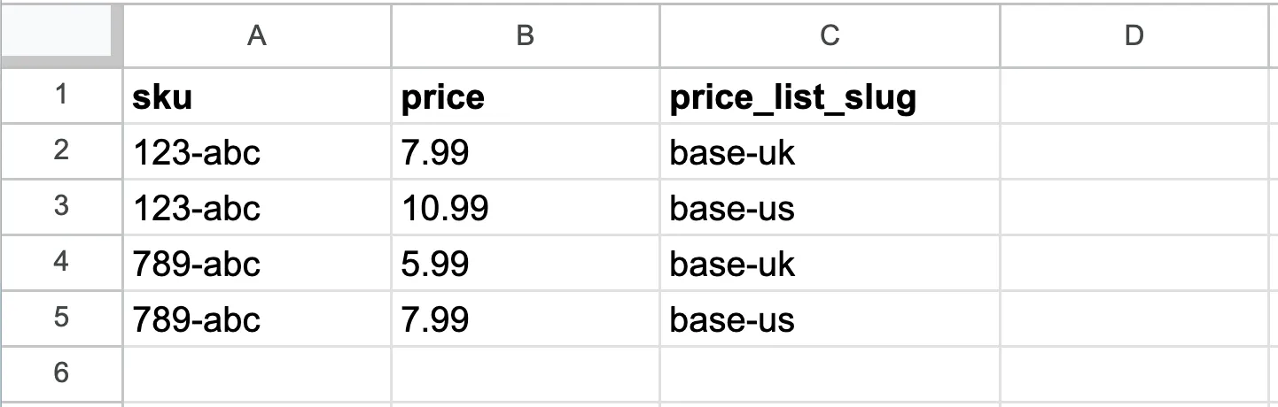Select base-uk cell in row 4
Screen dimensions: 1278x407
tap(830, 263)
